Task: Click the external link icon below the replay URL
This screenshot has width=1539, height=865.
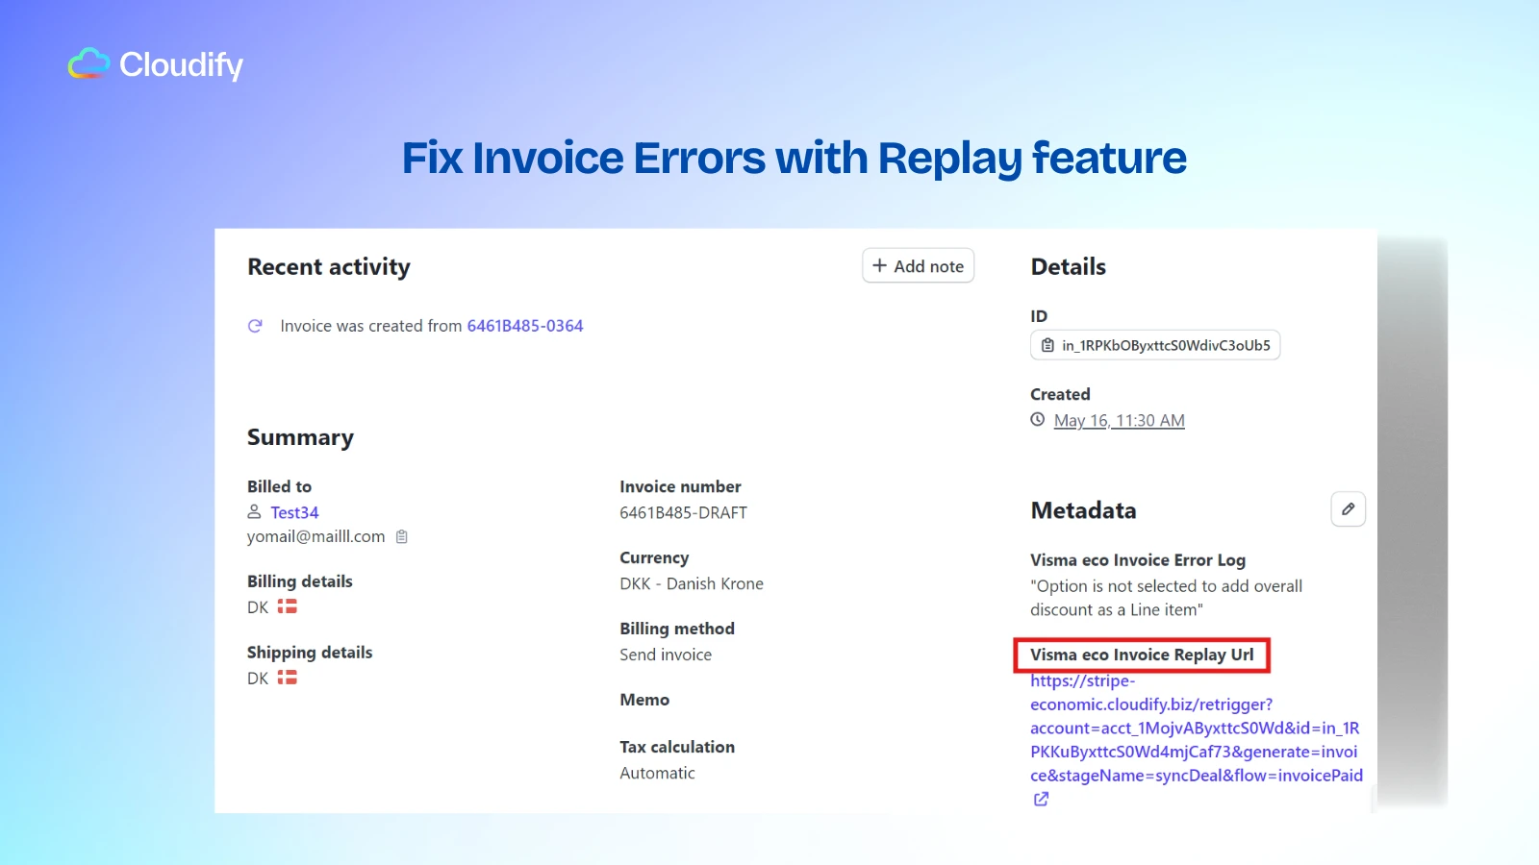Action: click(1041, 799)
